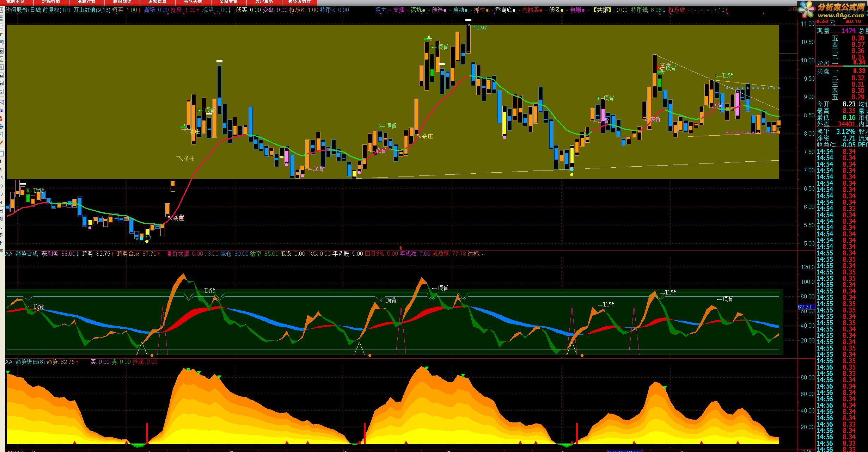Click the 离场: 0.00 indicator value
868x452 pixels.
click(x=157, y=10)
